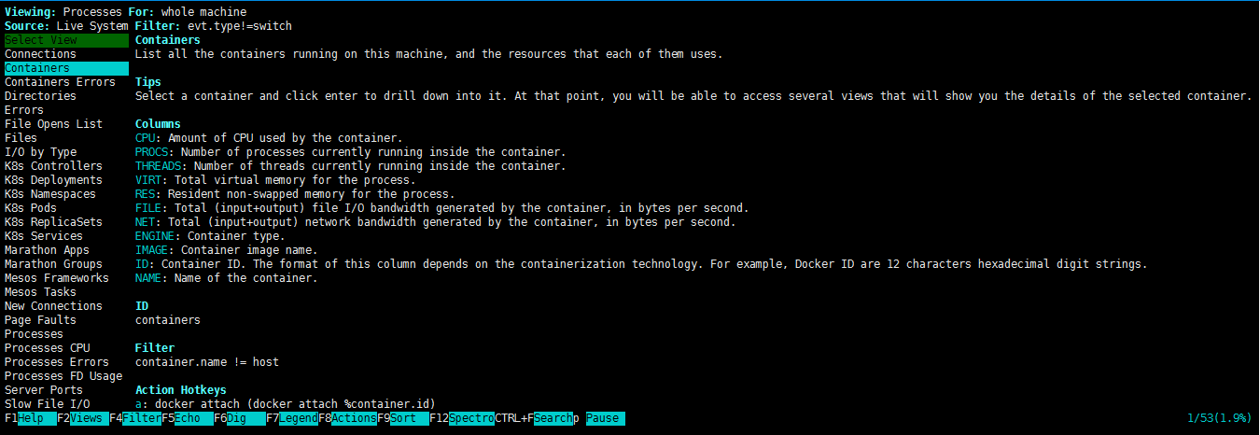The width and height of the screenshot is (1260, 435).
Task: Open Spectro from the bottom bar
Action: tap(471, 418)
